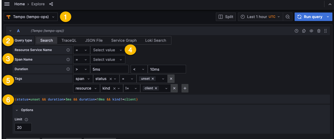Click info icon next to Limit
Screen dimensions: 334x139
coord(26,120)
